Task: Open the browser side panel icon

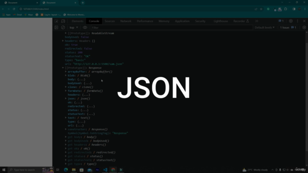Action: pyautogui.click(x=294, y=9)
